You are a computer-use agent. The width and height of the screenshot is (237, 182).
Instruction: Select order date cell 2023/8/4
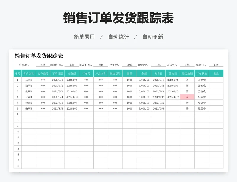(x=57, y=97)
